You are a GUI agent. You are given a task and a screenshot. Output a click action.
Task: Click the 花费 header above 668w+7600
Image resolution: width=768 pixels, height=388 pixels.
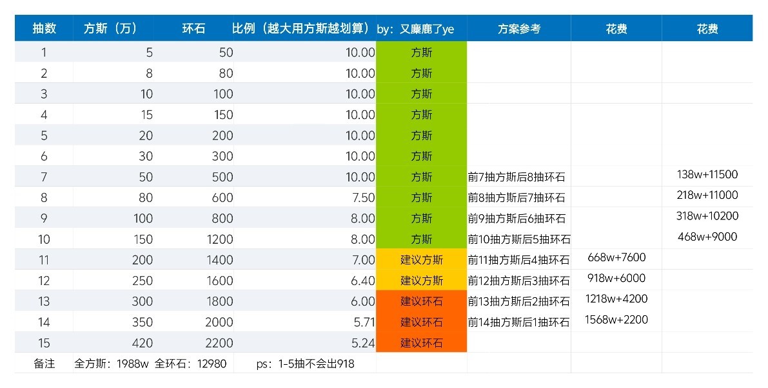[x=616, y=29]
